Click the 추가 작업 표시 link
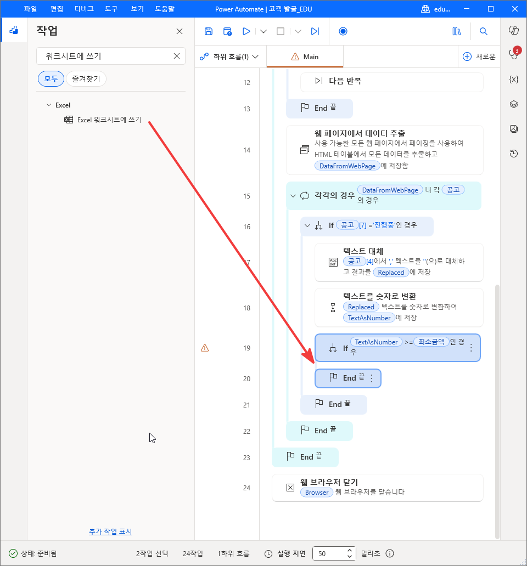Image resolution: width=527 pixels, height=566 pixels. 110,531
